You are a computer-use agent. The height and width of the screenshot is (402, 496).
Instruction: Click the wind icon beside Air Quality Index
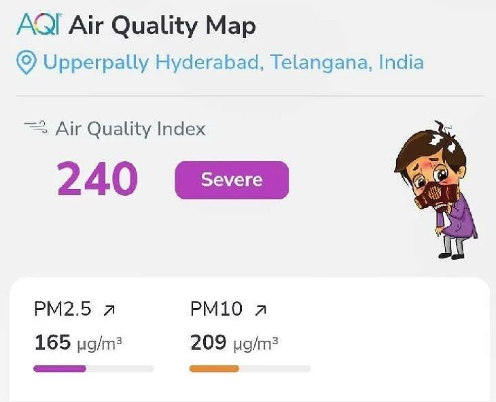[35, 127]
